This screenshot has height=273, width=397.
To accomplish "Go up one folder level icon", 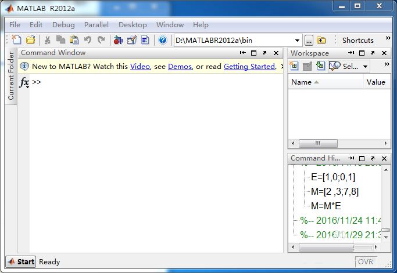I will (321, 41).
